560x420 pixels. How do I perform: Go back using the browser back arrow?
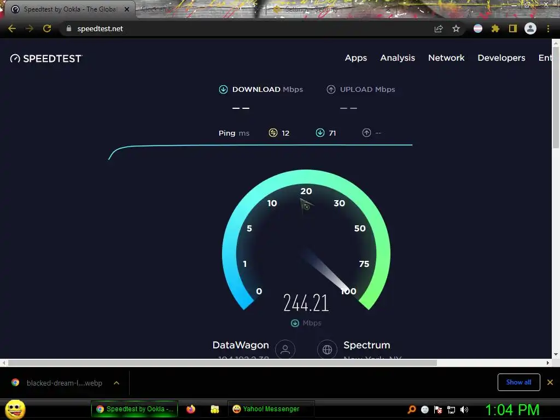[x=12, y=28]
